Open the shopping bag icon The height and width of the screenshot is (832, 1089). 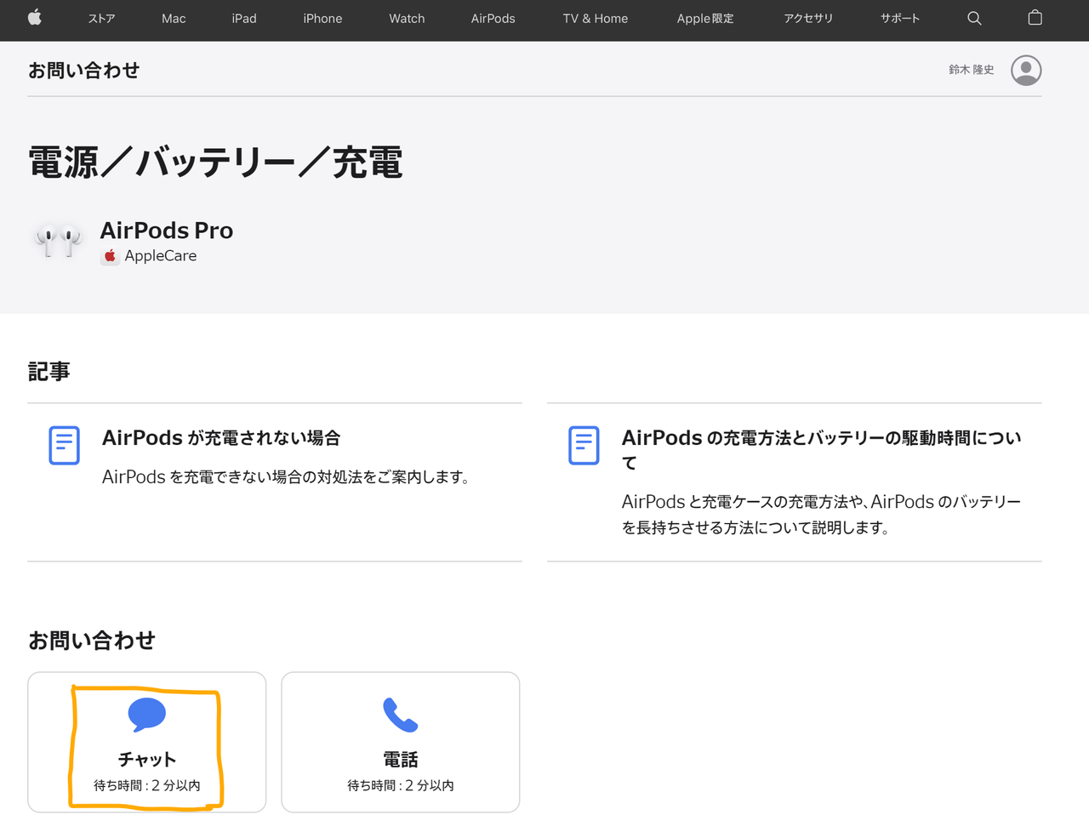click(1035, 17)
